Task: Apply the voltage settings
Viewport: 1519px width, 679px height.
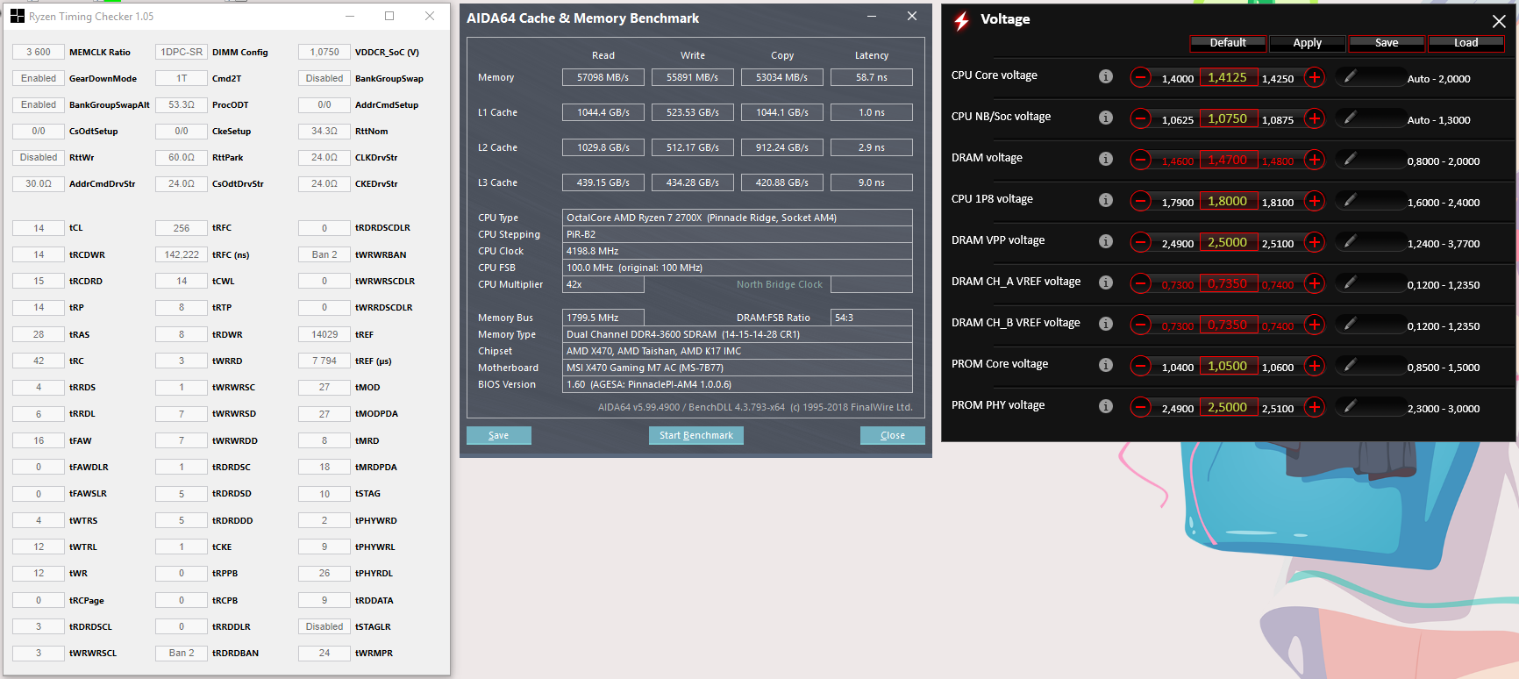Action: (x=1307, y=43)
